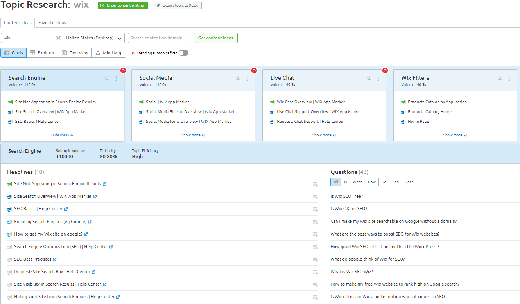Click the Order content writing button
The width and height of the screenshot is (520, 304).
click(x=122, y=5)
